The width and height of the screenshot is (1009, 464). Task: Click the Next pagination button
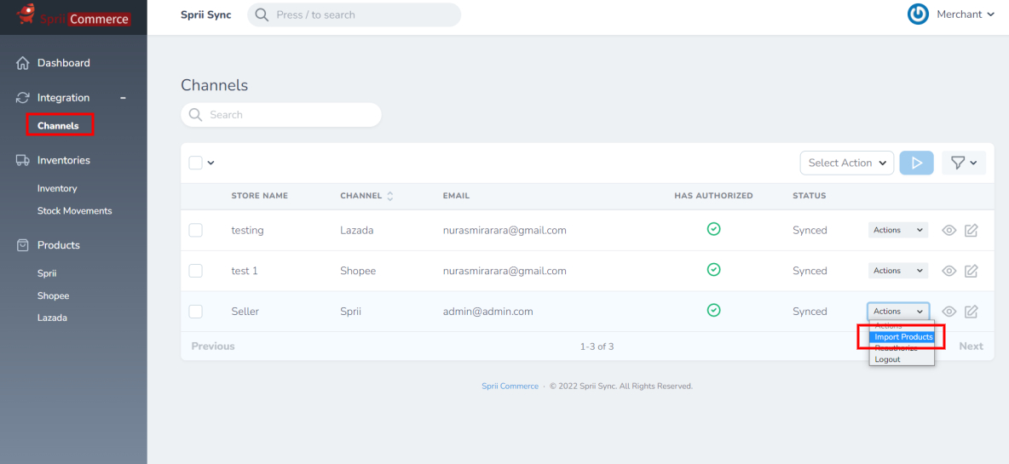(x=971, y=346)
